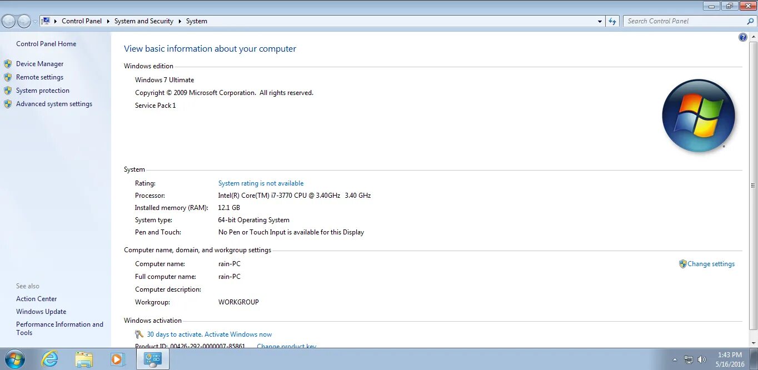Open the Start menu orb
758x370 pixels.
[14, 359]
